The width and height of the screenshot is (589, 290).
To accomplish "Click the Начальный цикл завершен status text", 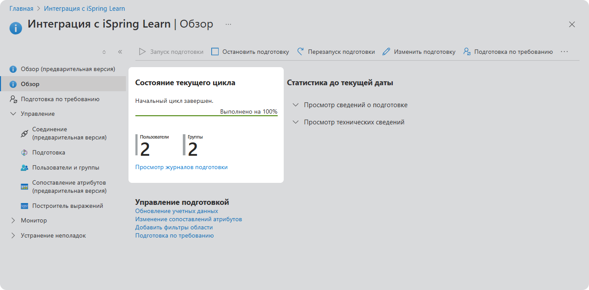I will pos(174,101).
